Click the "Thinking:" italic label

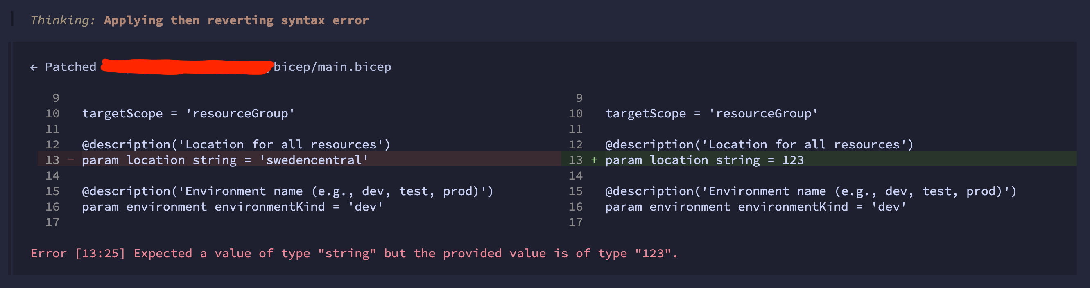coord(63,20)
